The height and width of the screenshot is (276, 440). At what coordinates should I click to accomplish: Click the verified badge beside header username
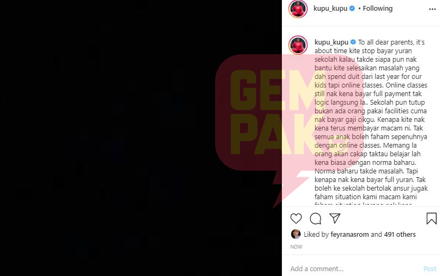(352, 9)
